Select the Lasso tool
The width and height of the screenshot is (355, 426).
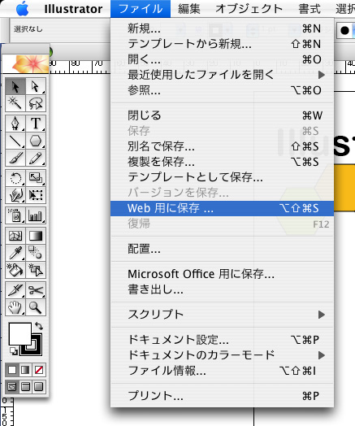coord(36,103)
